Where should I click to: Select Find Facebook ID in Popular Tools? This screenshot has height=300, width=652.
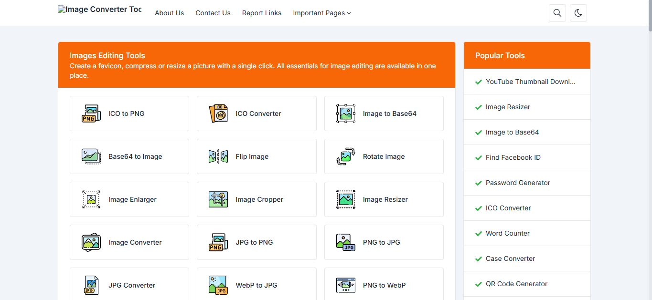click(x=513, y=157)
